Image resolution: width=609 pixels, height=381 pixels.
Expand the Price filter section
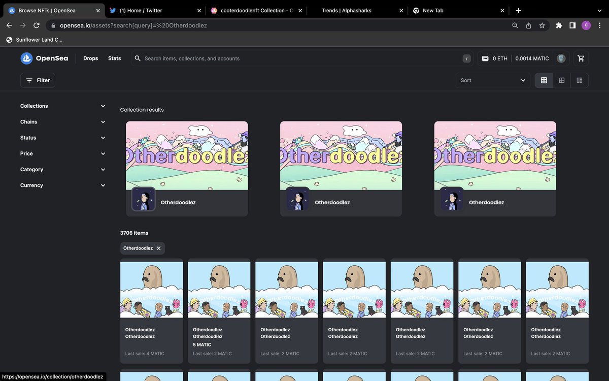[63, 153]
